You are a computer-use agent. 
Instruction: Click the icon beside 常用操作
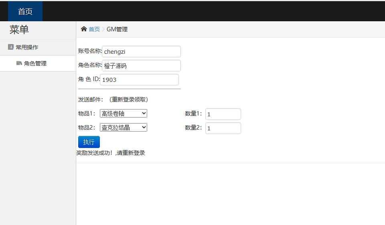(11, 47)
